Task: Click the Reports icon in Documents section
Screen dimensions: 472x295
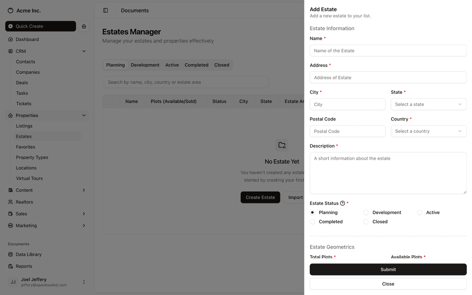Action: coord(10,266)
